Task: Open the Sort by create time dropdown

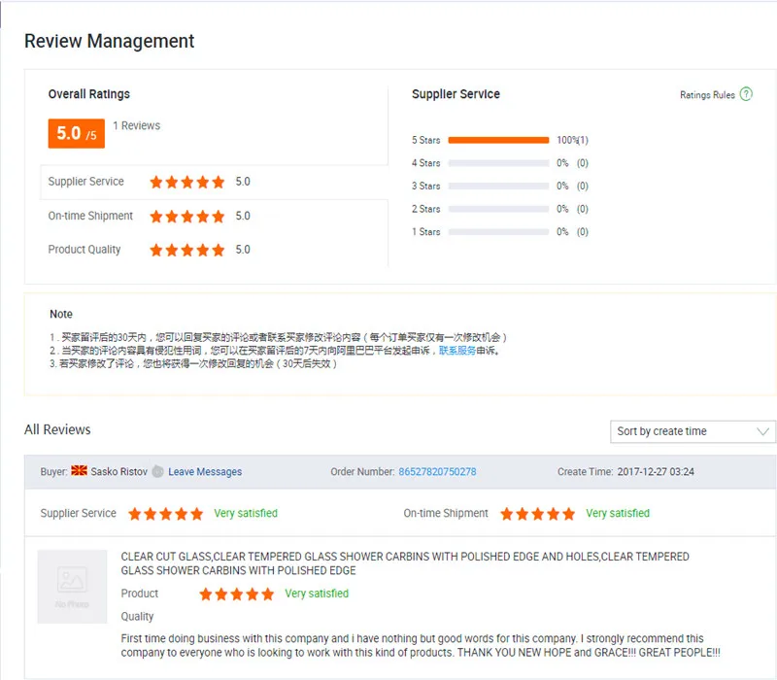Action: [x=693, y=431]
